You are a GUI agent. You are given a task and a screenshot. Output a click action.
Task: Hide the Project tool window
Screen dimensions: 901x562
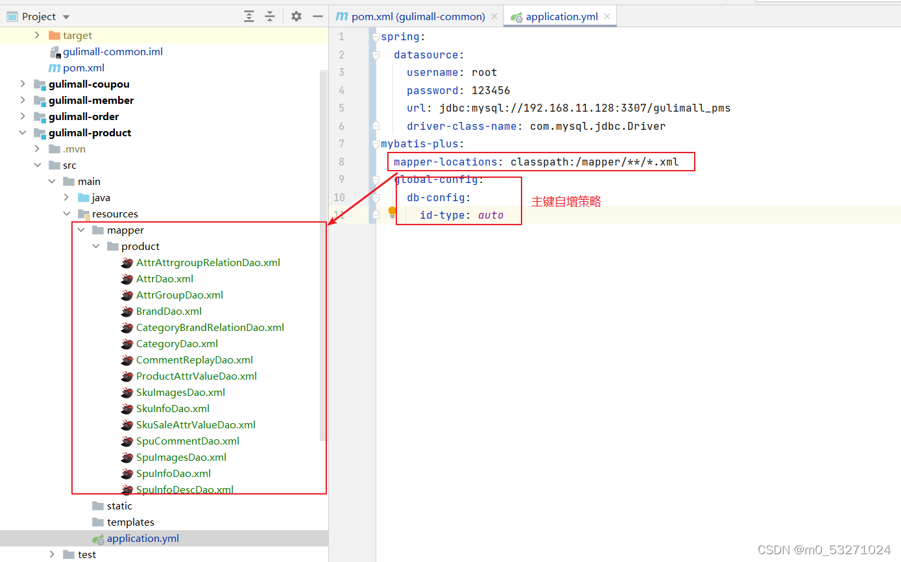point(317,16)
